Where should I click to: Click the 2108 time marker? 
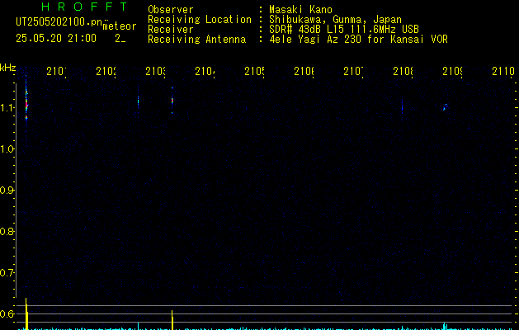(x=403, y=72)
